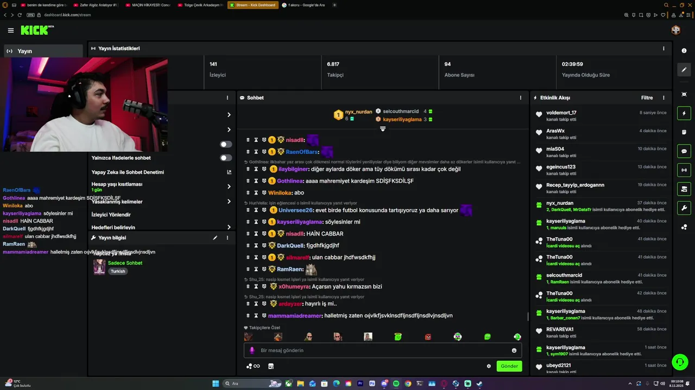Screen dimensions: 695x390
Task: Edit stream info with the pencil icon
Action: coord(215,238)
